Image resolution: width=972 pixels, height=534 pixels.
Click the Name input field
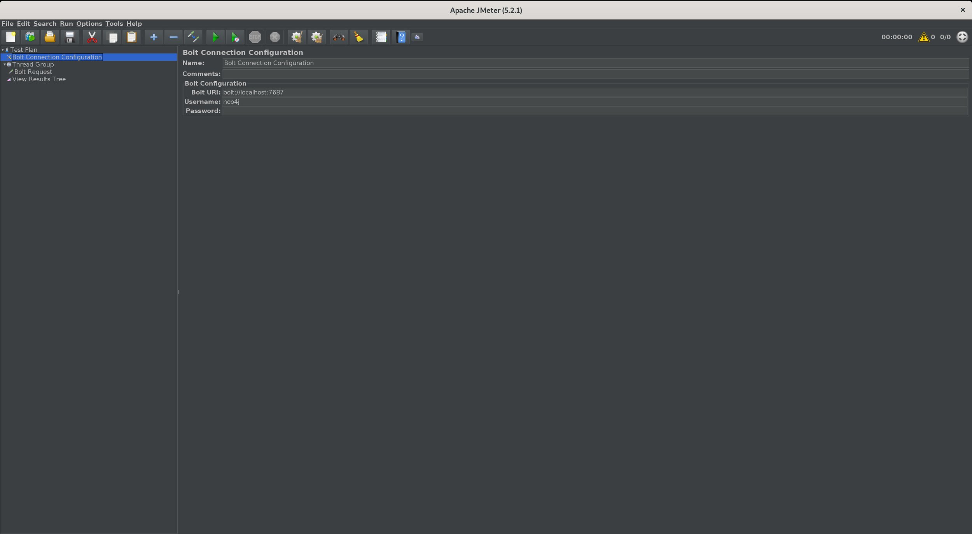coord(596,63)
